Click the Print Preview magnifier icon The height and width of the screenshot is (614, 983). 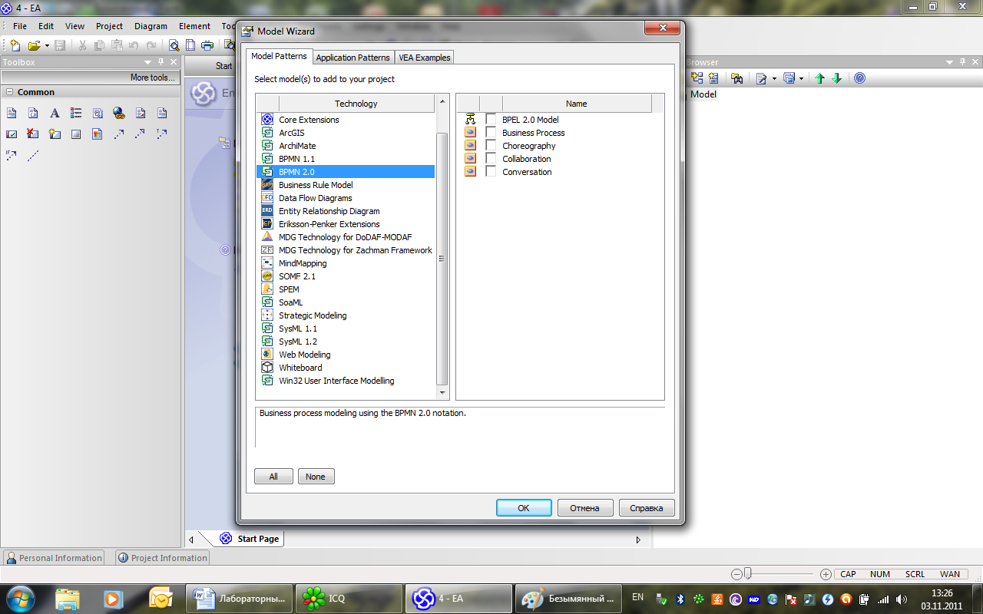click(x=174, y=45)
